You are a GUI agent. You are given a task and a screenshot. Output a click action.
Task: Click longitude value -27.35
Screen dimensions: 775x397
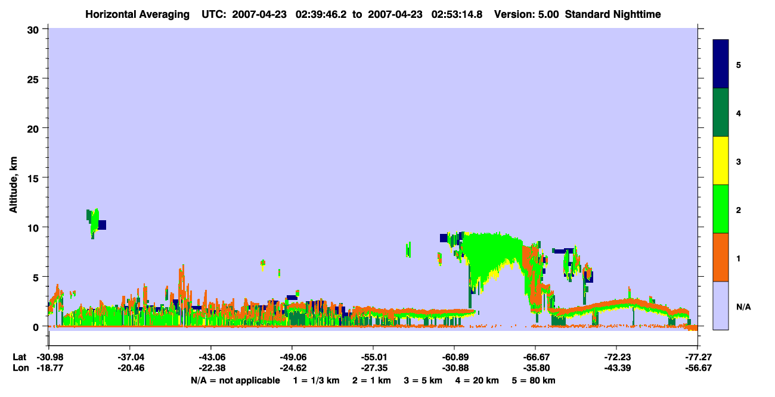coord(373,368)
